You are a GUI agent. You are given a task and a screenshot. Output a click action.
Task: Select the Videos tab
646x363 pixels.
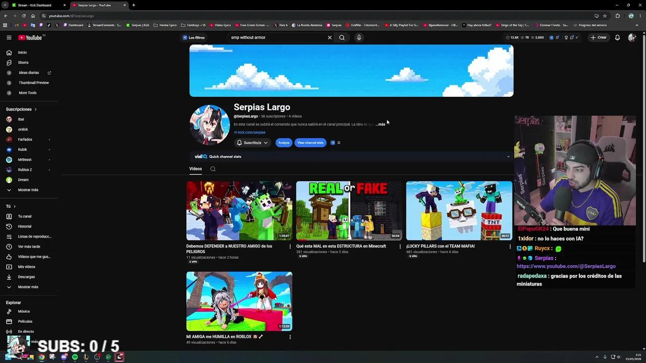(x=195, y=169)
